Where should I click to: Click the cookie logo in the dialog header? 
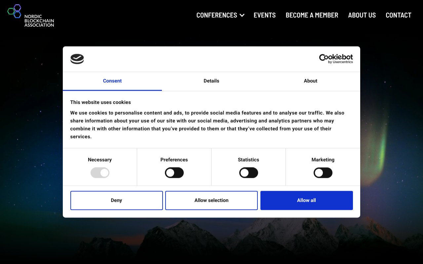(x=77, y=59)
